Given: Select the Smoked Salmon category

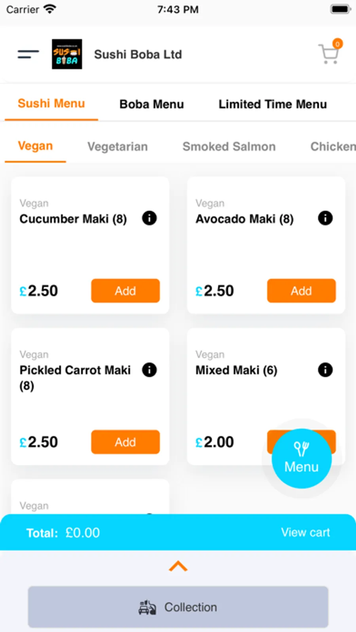Looking at the screenshot, I should pyautogui.click(x=229, y=146).
